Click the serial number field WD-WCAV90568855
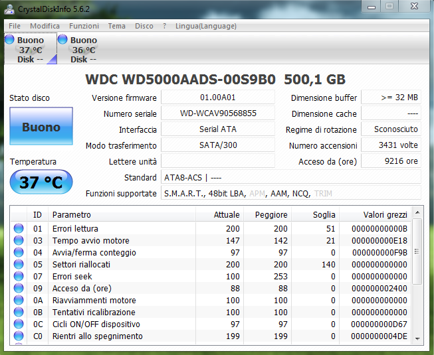434x355 pixels. point(218,113)
